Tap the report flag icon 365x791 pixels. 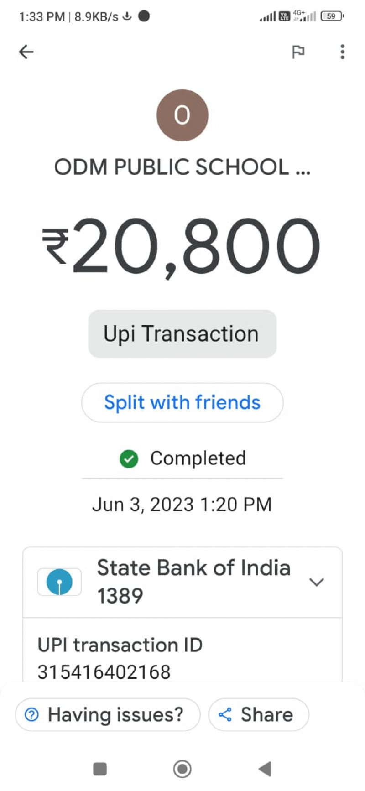point(298,52)
